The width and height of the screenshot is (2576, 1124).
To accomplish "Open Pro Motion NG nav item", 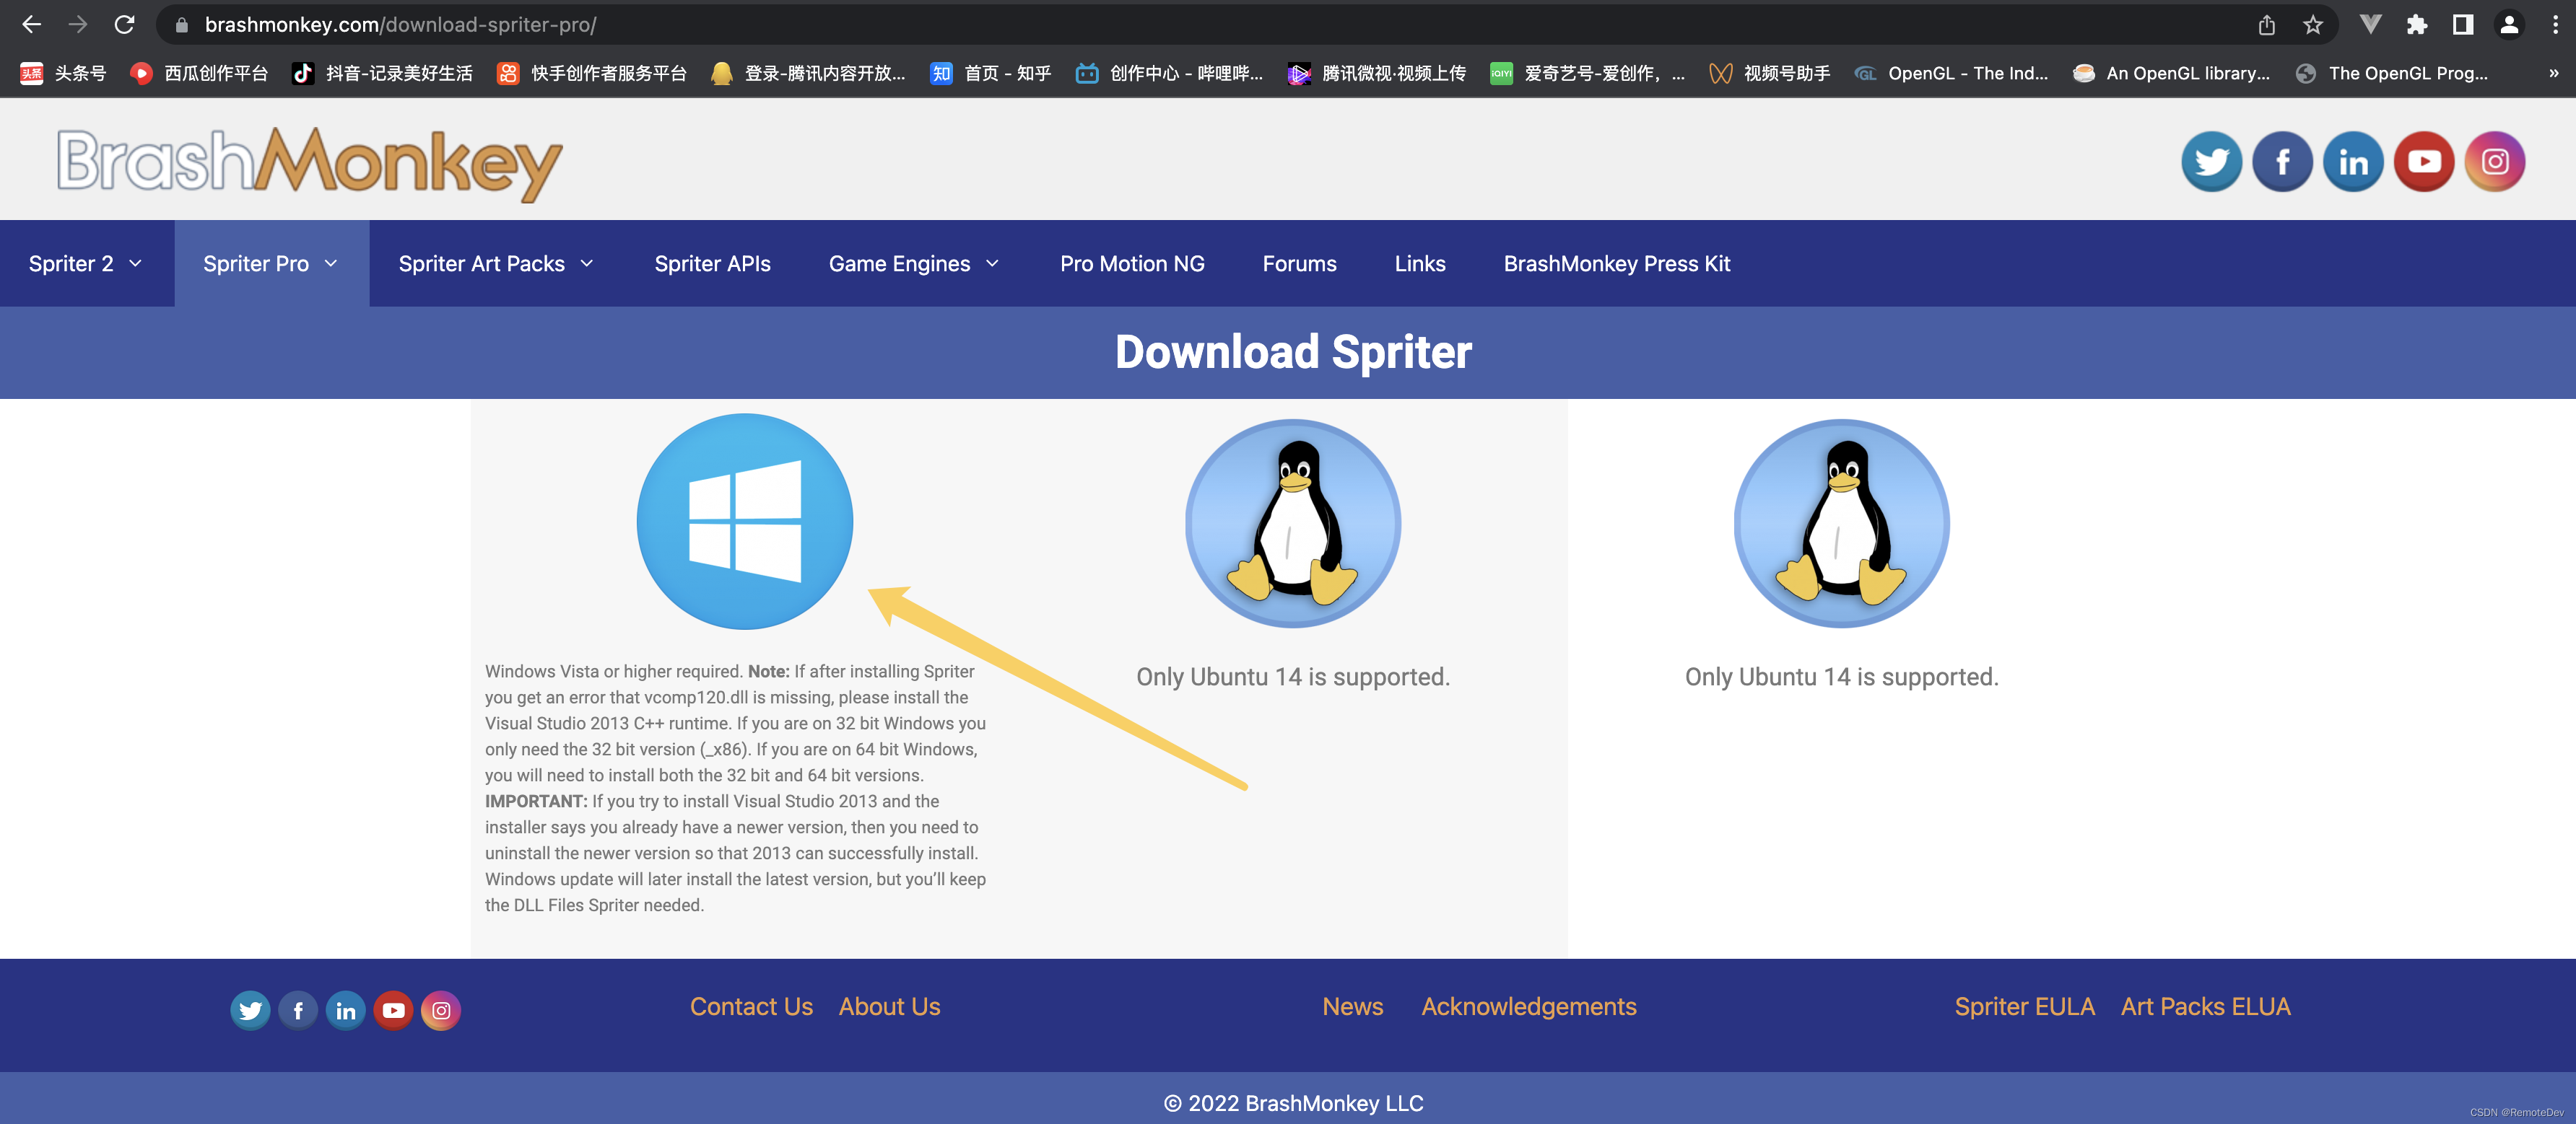I will pos(1132,264).
